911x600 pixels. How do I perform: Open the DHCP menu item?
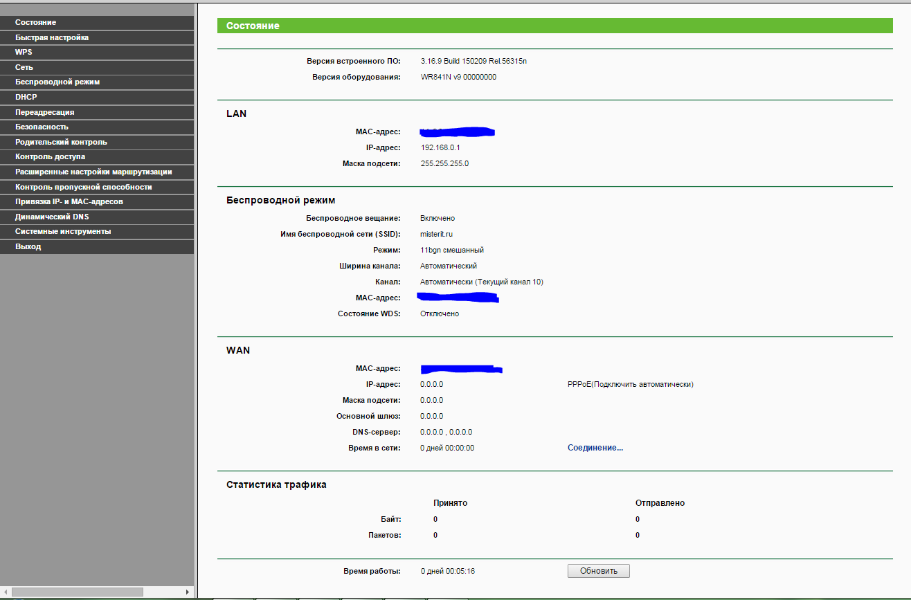pos(26,97)
